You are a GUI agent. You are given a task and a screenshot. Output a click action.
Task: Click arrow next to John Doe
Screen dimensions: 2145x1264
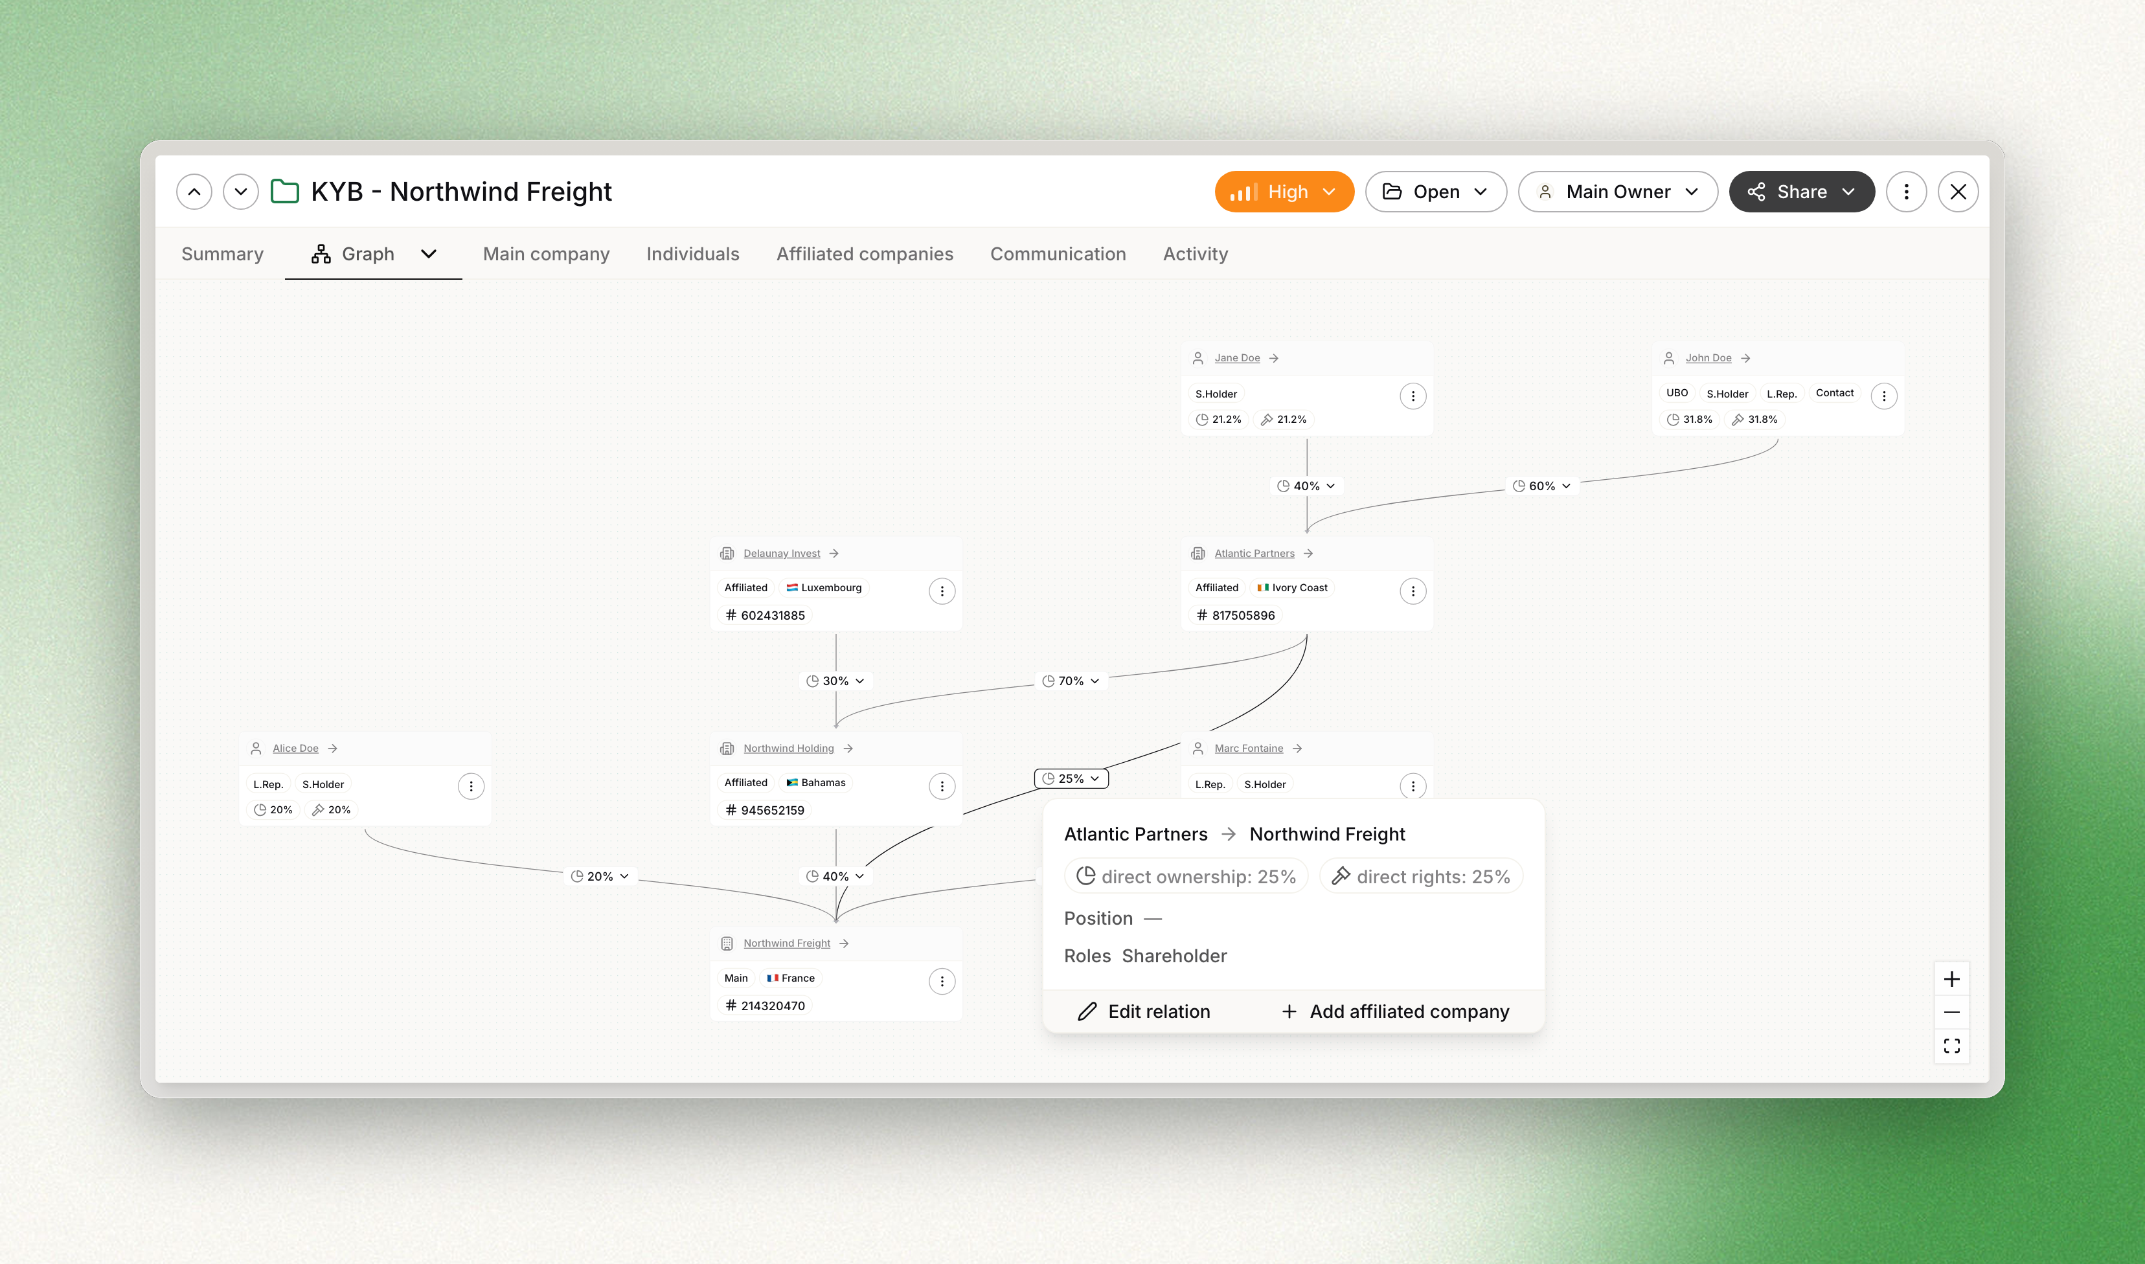click(x=1745, y=359)
